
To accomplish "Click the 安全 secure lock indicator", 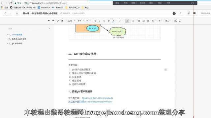I will [18, 3].
